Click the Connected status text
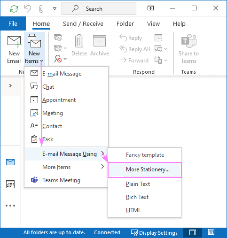The image size is (227, 238). point(107,232)
